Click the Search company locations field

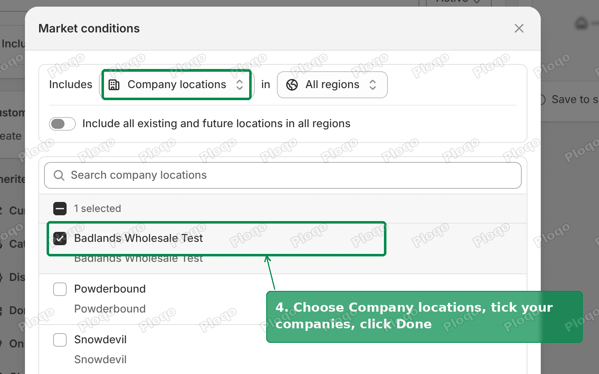pyautogui.click(x=283, y=175)
